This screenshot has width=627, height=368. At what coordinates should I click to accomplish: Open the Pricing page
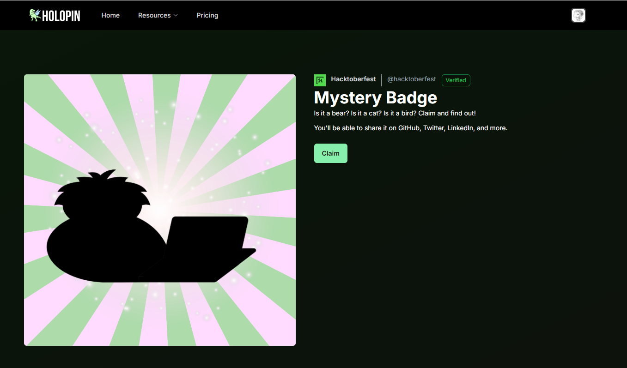point(207,15)
